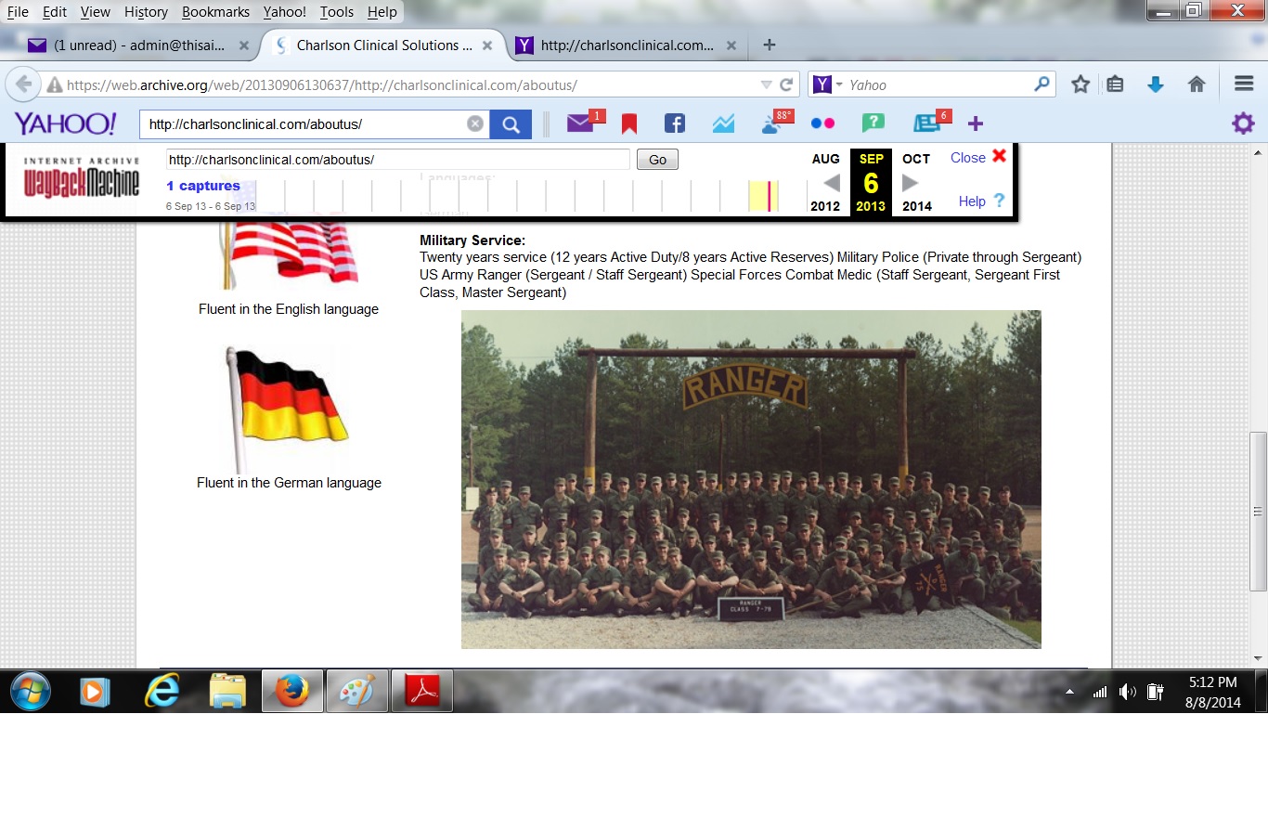Open Yahoo Mail icon in Yahoo toolbar
The height and width of the screenshot is (818, 1268).
(580, 123)
